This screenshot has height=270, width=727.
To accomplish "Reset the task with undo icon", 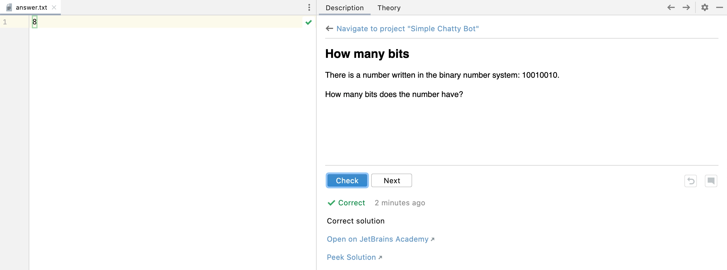I will tap(691, 181).
